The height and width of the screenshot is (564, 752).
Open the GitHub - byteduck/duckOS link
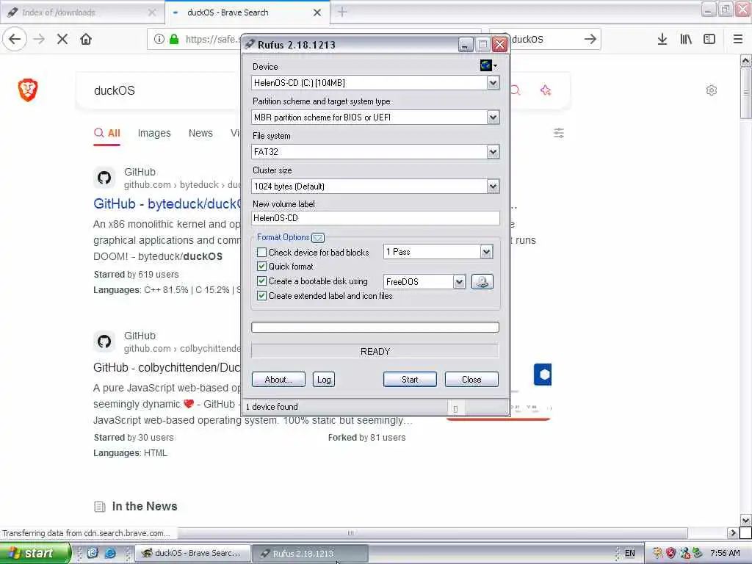167,204
